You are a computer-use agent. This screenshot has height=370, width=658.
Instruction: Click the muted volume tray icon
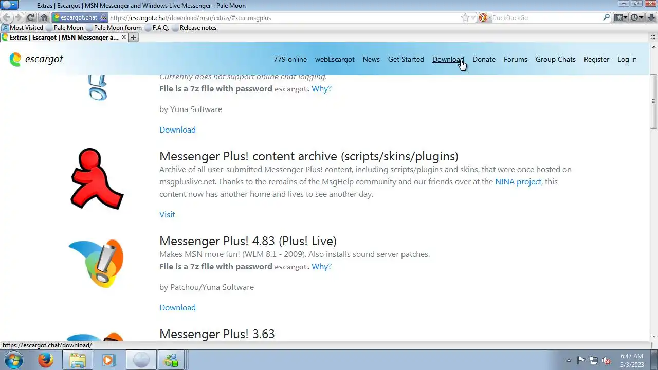pos(607,360)
